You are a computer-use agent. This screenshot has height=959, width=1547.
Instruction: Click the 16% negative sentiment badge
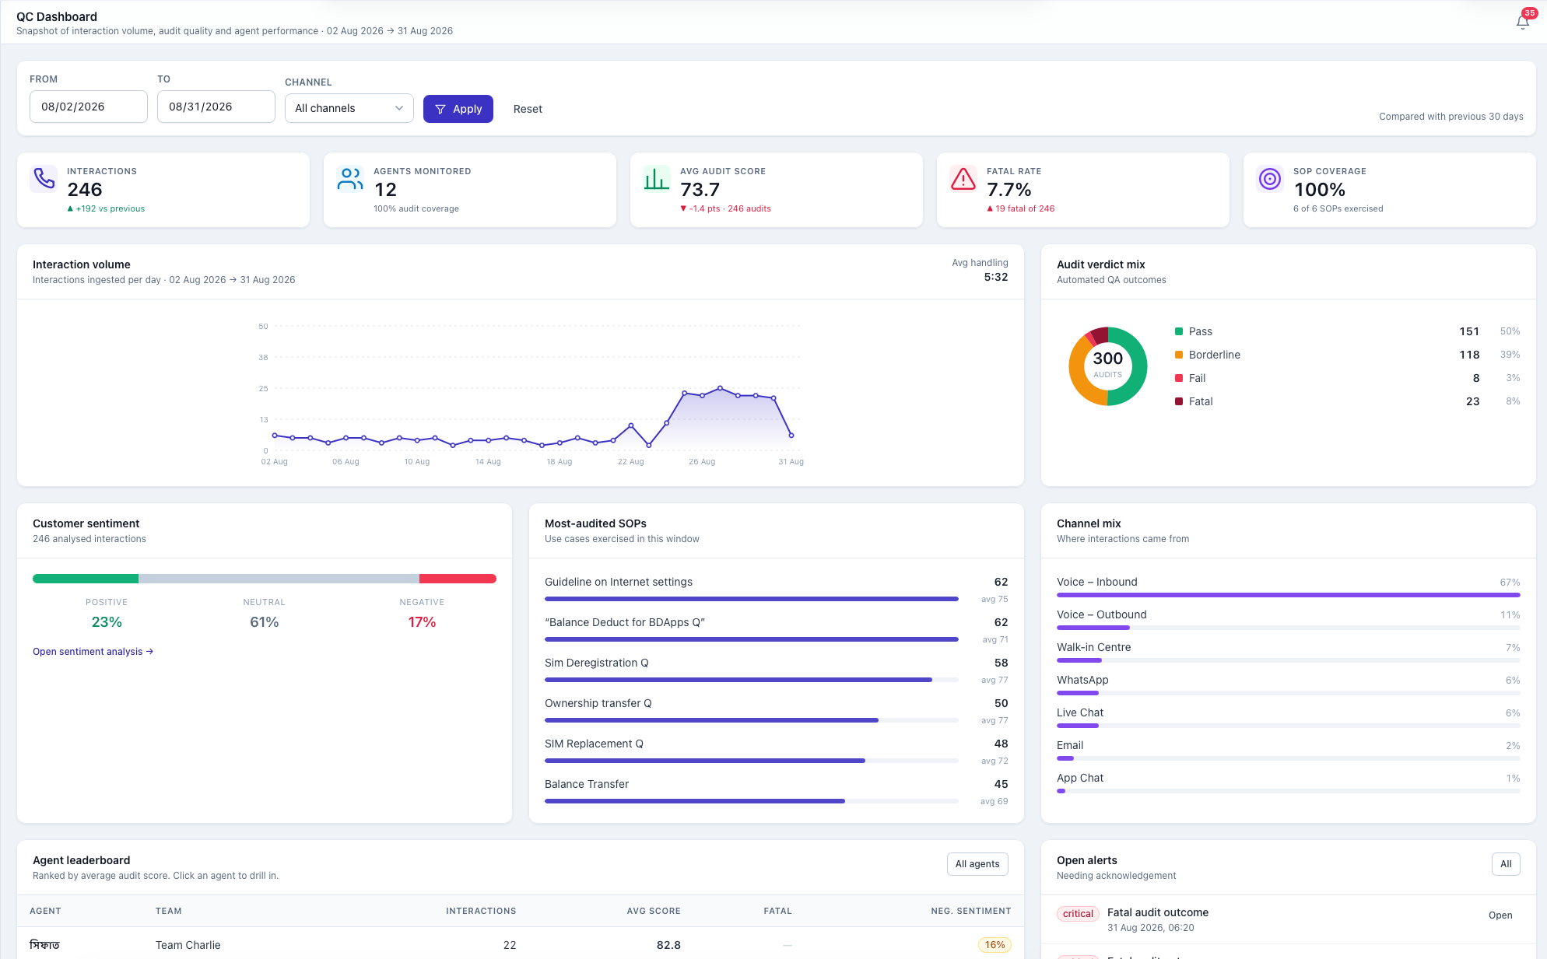[x=994, y=945]
